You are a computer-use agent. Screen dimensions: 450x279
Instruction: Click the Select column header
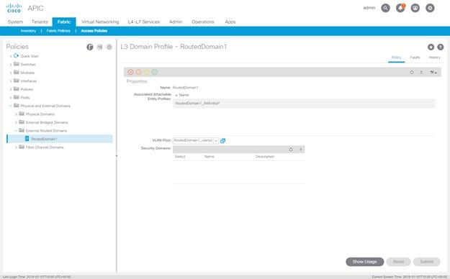[180, 157]
